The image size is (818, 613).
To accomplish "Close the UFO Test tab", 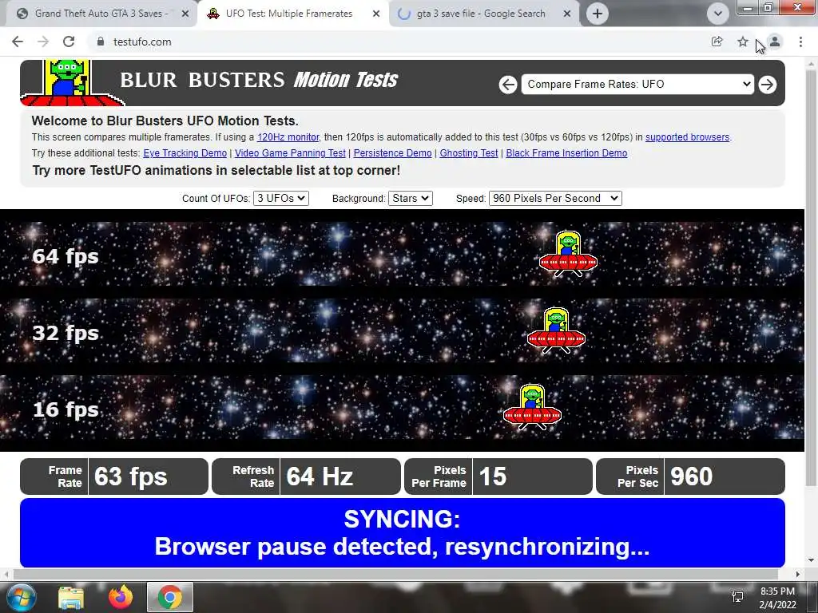I will pos(376,14).
